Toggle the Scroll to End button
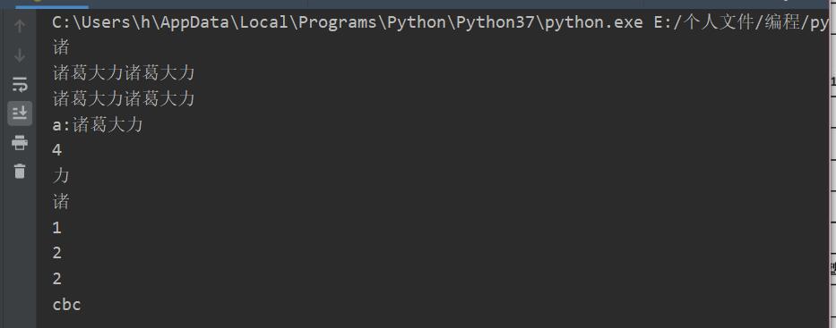The image size is (836, 328). tap(20, 114)
